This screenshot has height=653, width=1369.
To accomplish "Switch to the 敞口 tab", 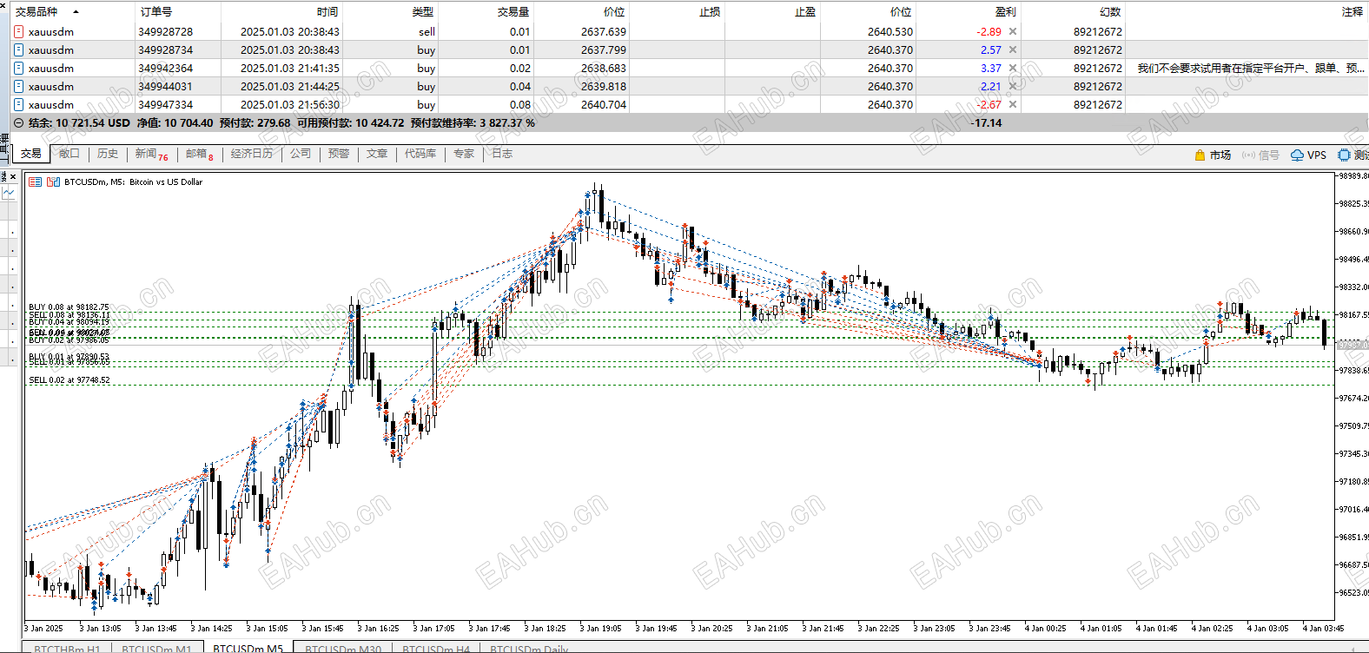I will pyautogui.click(x=69, y=154).
